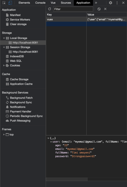Open Application Cache section
The image size is (127, 187).
[21, 84]
